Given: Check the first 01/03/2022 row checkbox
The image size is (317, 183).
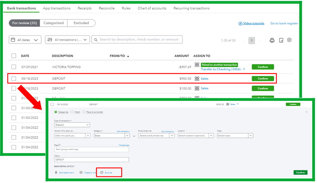Looking at the screenshot, I should point(14,108).
